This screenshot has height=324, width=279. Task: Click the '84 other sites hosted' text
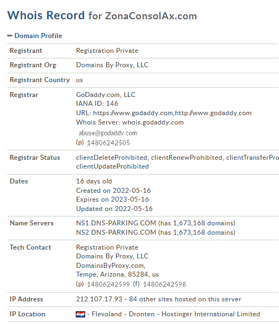point(161,299)
